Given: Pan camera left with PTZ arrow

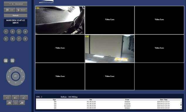Looking at the screenshot, I should (x=8, y=77).
